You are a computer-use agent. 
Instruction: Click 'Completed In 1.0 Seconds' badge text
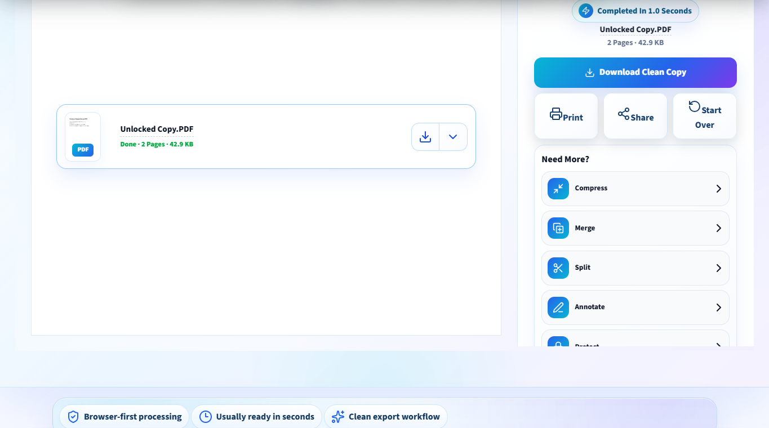click(644, 11)
